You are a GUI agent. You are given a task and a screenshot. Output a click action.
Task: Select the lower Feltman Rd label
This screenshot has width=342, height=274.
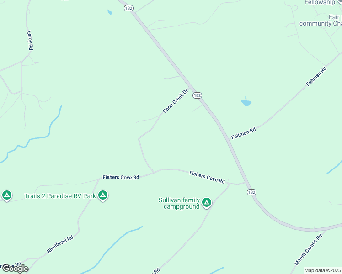pos(243,133)
